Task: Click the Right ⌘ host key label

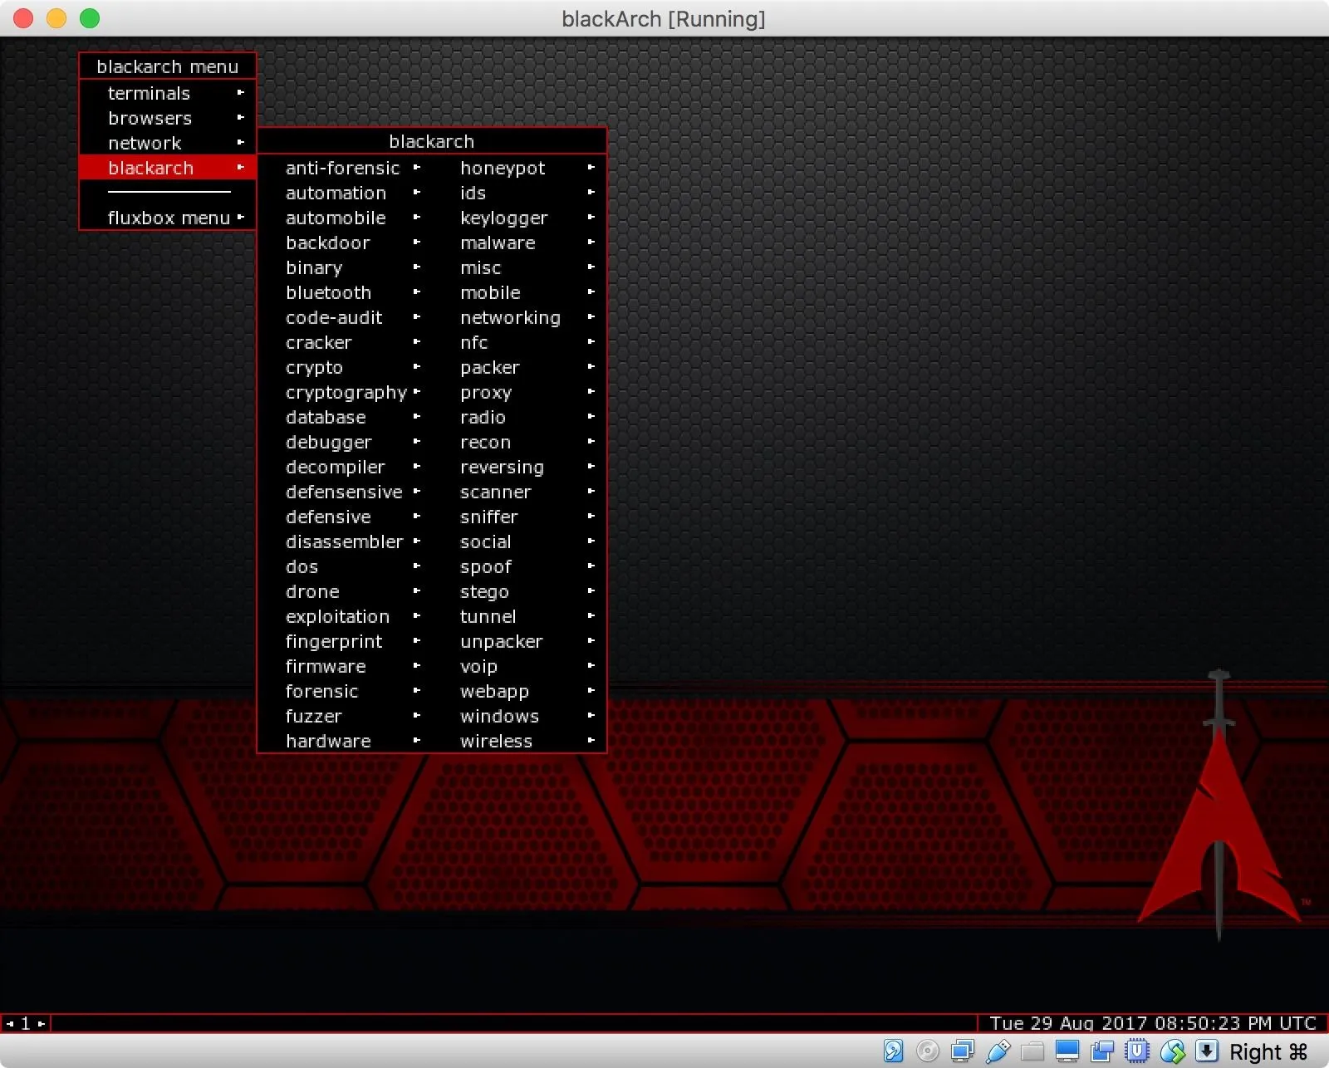Action: pos(1268,1051)
